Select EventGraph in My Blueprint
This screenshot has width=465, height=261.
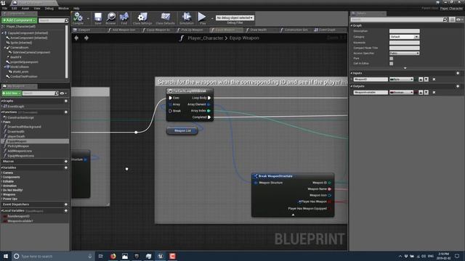pos(16,107)
